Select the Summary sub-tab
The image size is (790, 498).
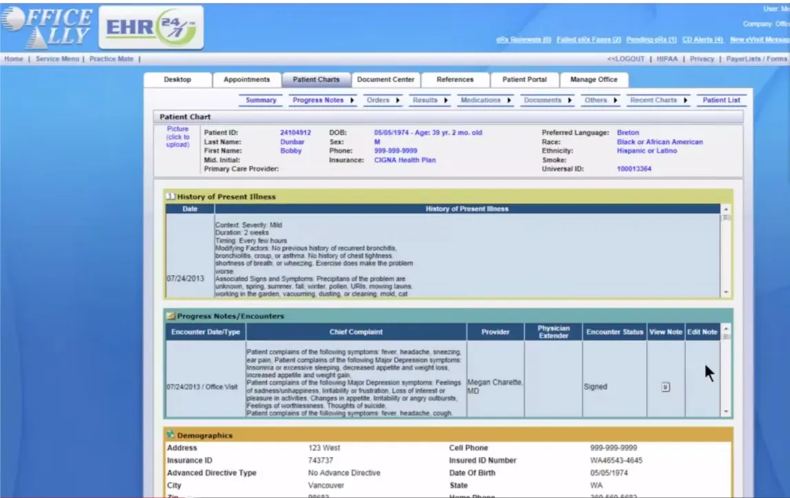260,100
